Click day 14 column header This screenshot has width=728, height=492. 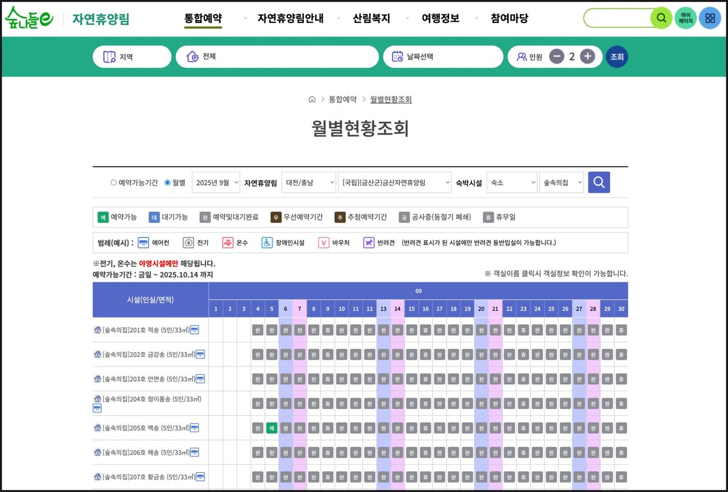pos(397,308)
